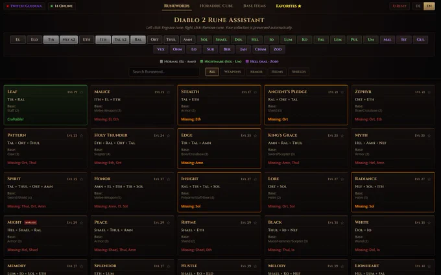Star the Might runeword card
441x275 pixels.
click(x=81, y=222)
